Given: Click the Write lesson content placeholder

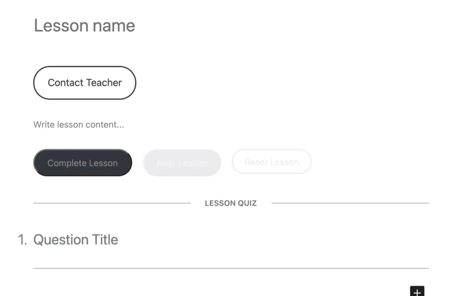Looking at the screenshot, I should (79, 124).
